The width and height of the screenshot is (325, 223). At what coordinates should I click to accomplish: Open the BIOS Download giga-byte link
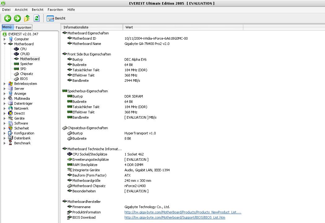click(x=175, y=217)
